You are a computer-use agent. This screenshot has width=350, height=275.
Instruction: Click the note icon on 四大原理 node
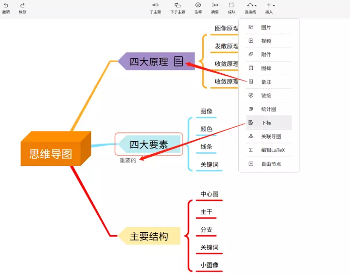pyautogui.click(x=179, y=62)
